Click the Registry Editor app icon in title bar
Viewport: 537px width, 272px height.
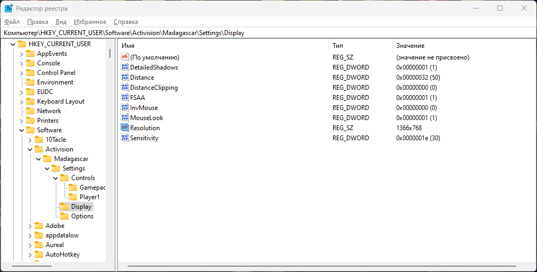8,8
